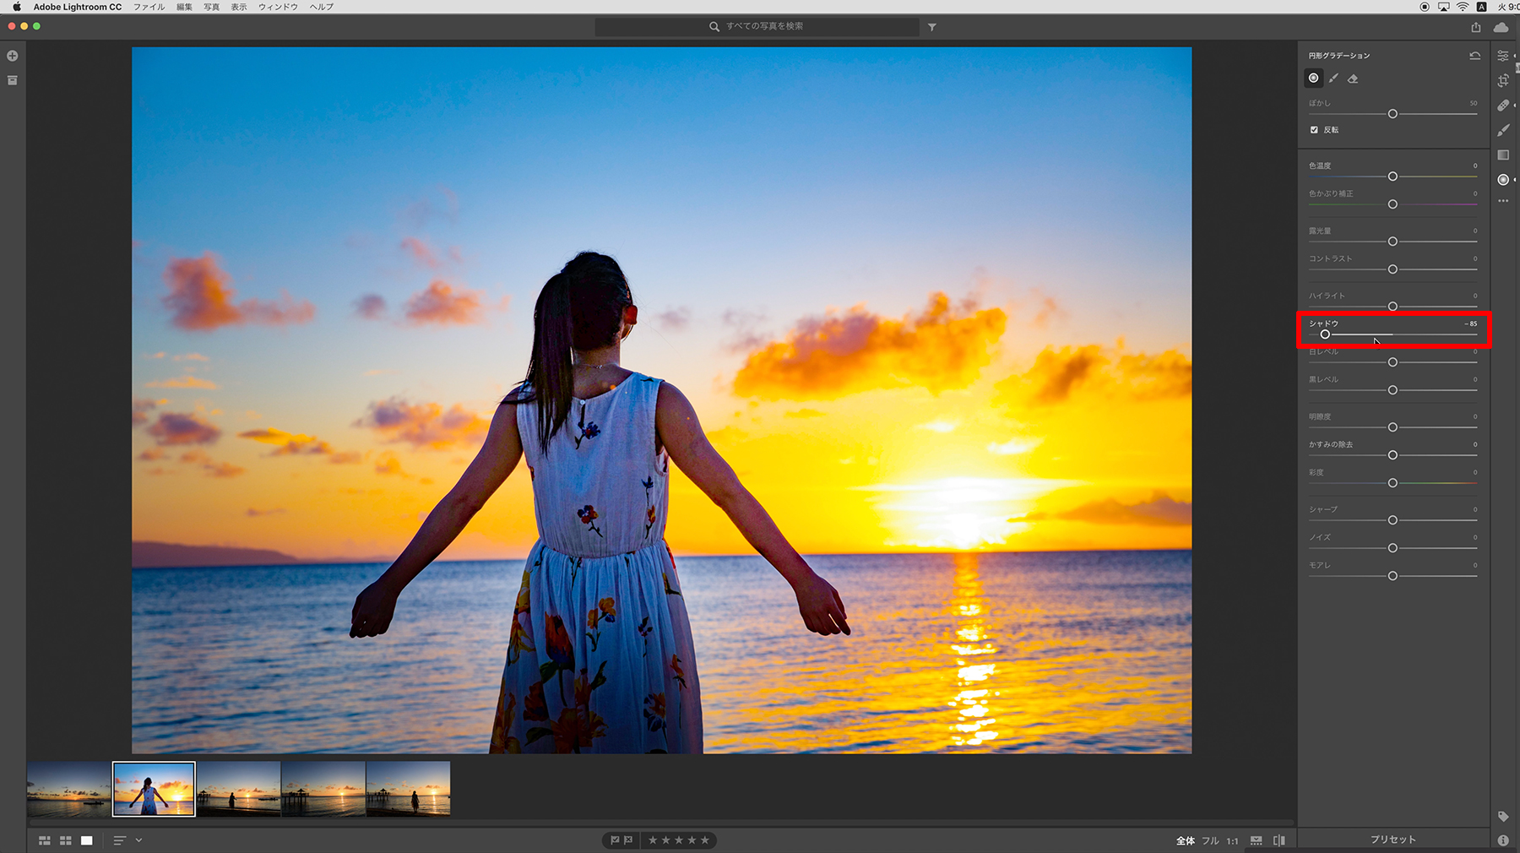Click the シャープ sharpness slider handle
The image size is (1520, 853).
click(x=1392, y=520)
